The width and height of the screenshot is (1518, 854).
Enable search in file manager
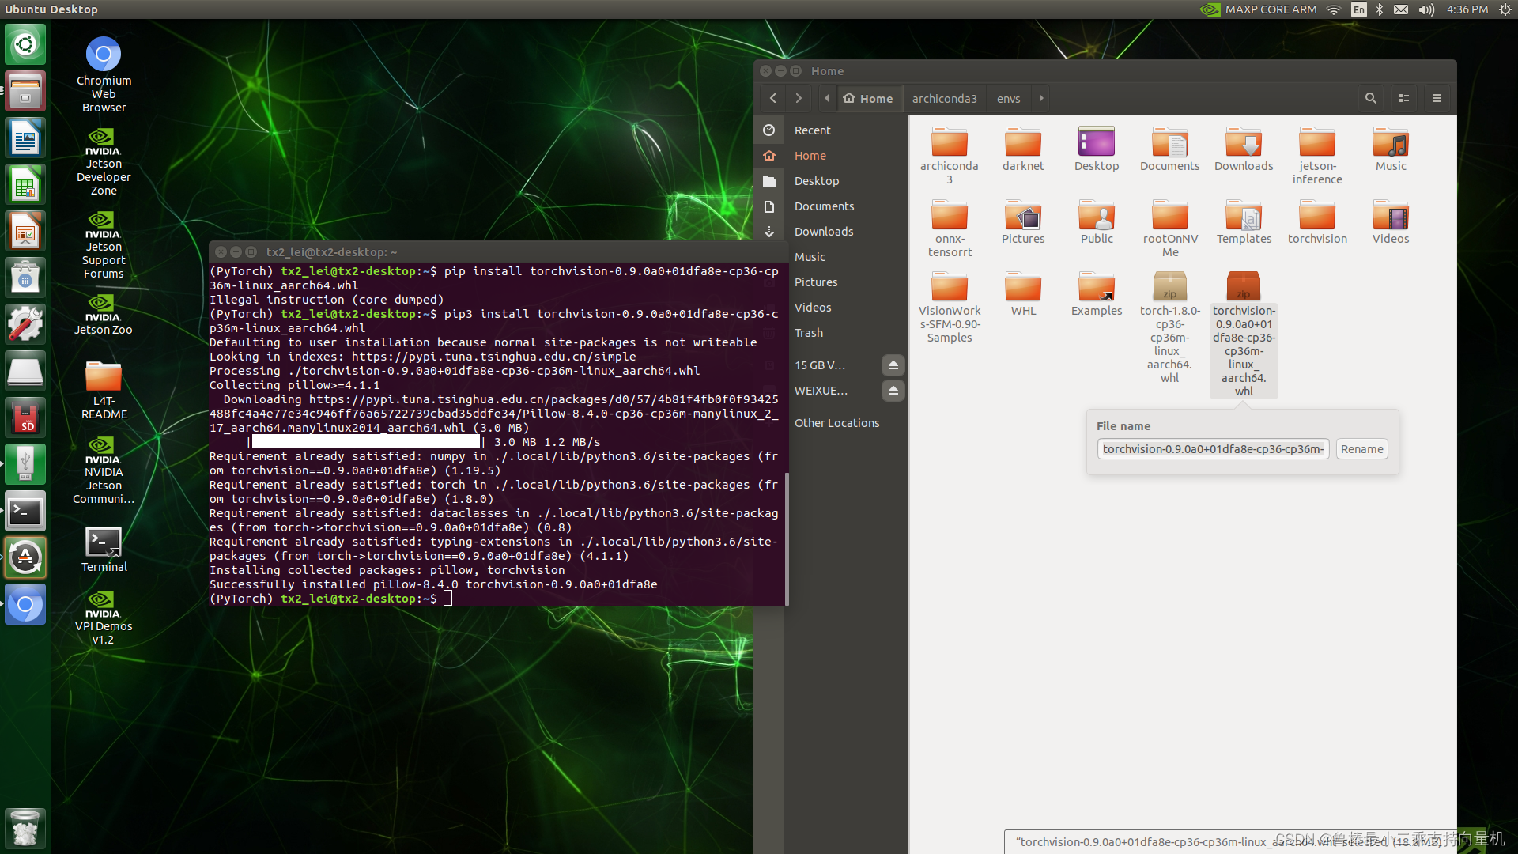pos(1371,98)
